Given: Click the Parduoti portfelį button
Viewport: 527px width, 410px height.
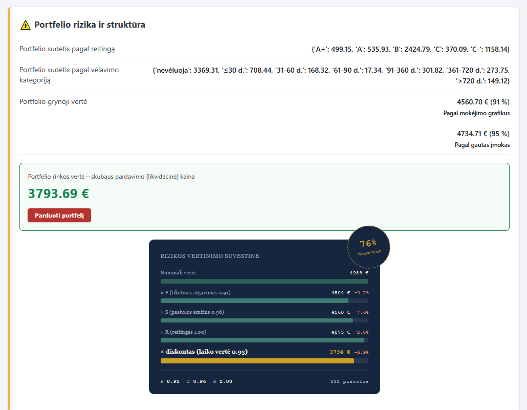Looking at the screenshot, I should (x=59, y=215).
